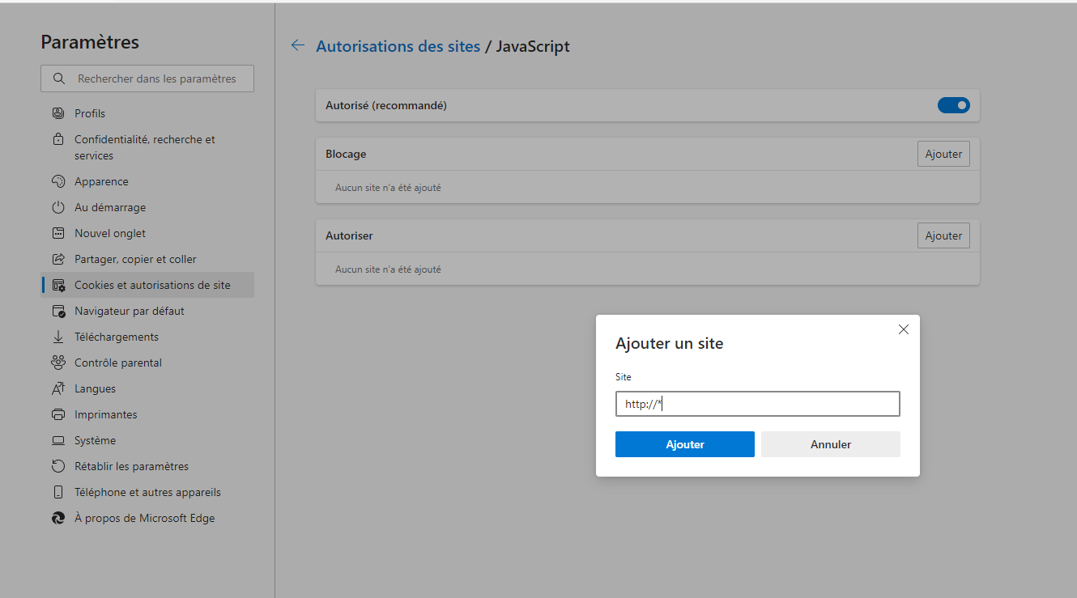Open the Système settings section

[95, 440]
